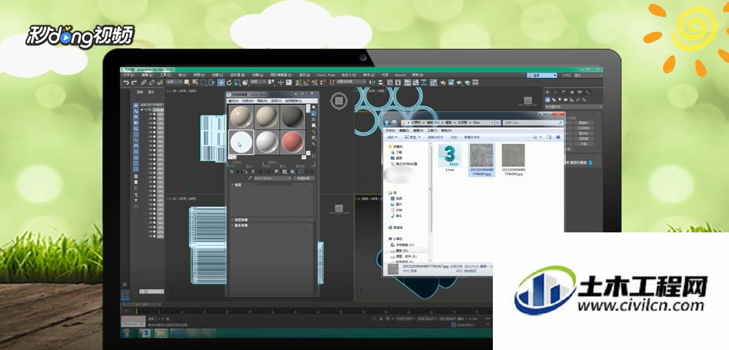Activate the Select Object tool
The image size is (729, 350).
[186, 82]
